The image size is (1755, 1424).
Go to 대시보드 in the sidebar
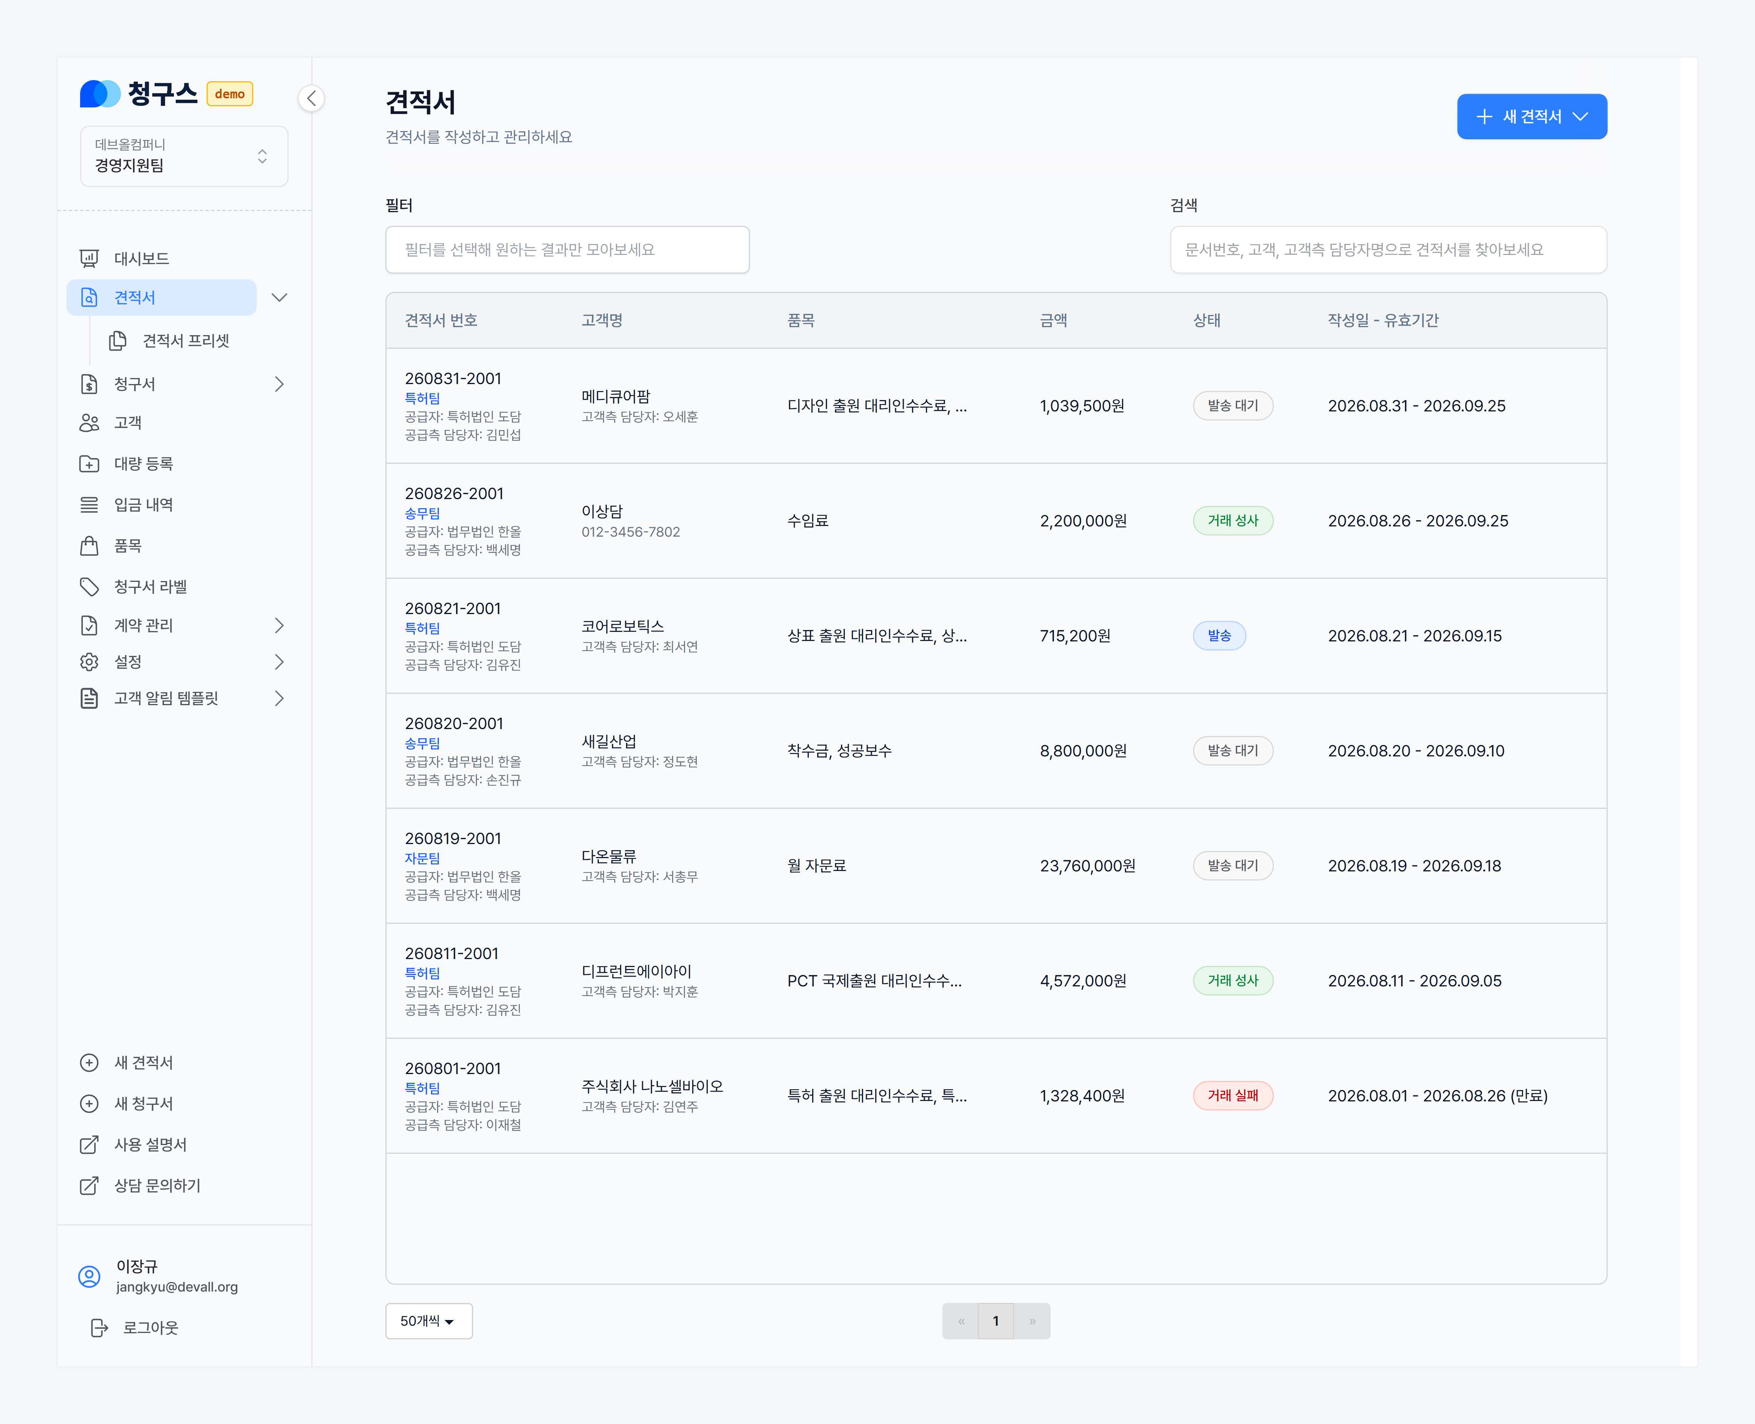[141, 258]
